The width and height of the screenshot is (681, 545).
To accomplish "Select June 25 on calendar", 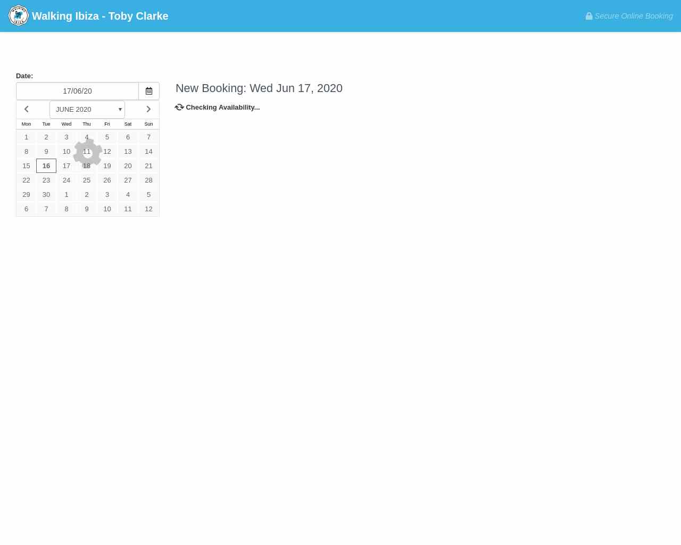I will (x=87, y=180).
